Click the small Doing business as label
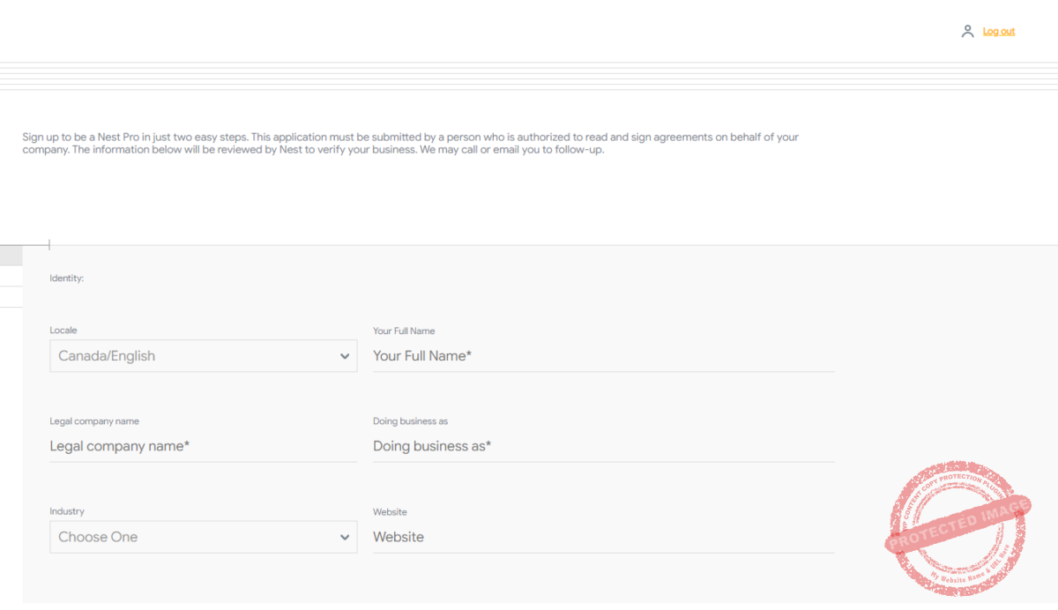Viewport: 1058px width, 610px height. pos(410,421)
